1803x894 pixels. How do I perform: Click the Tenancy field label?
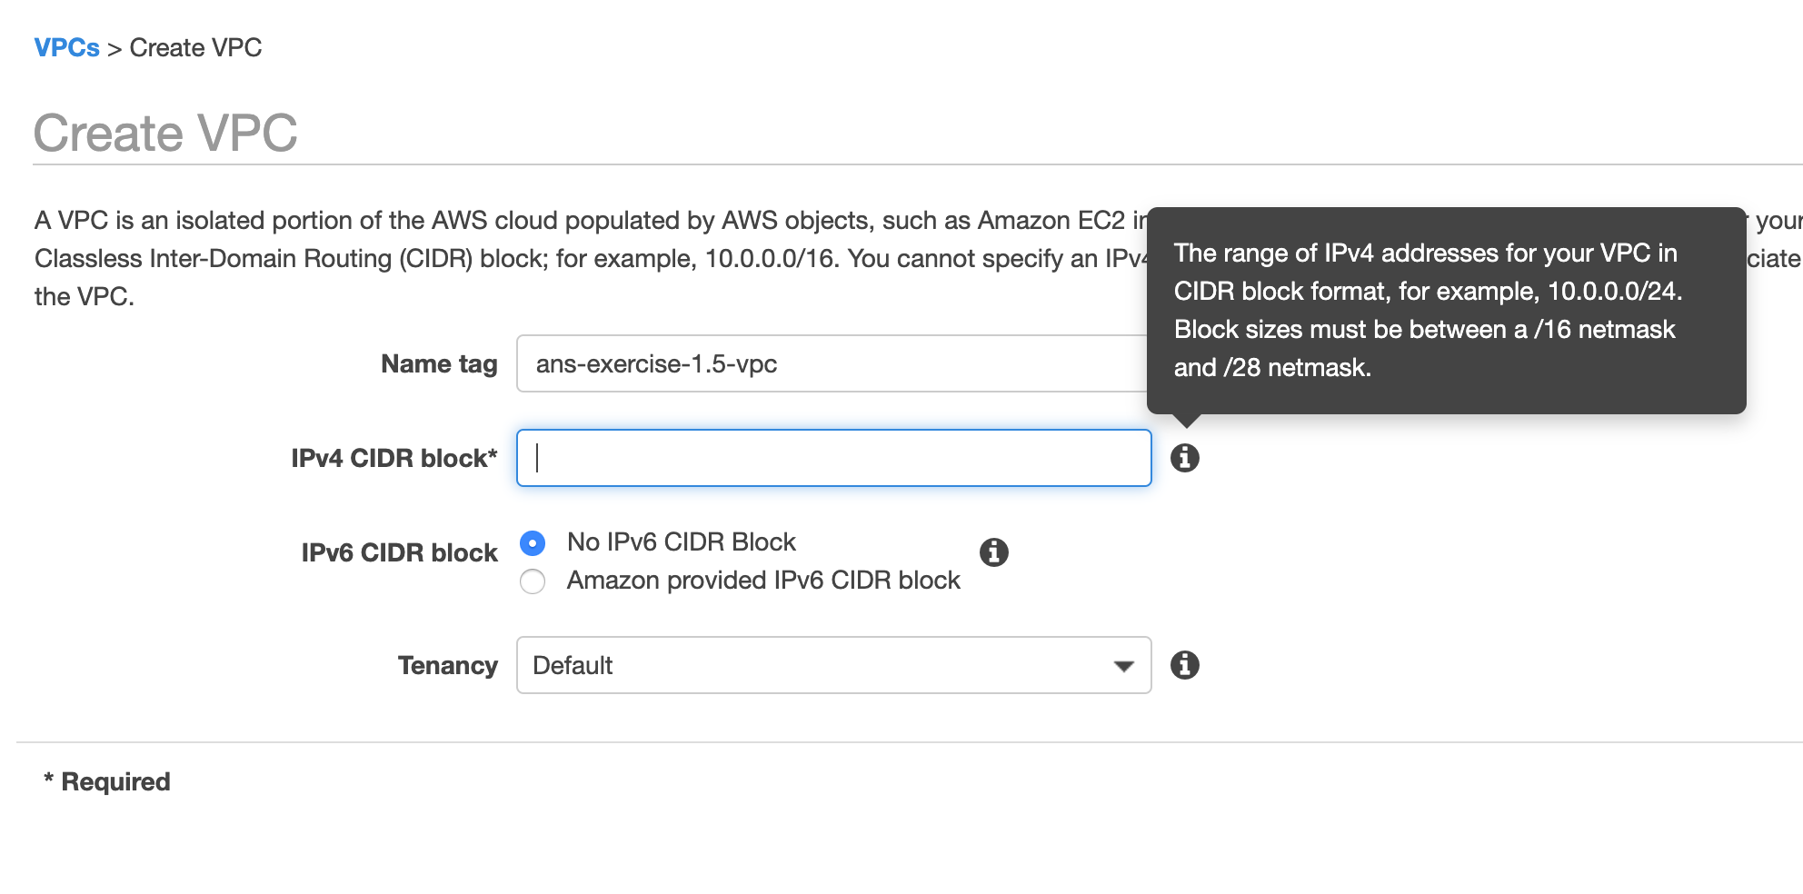pos(447,665)
